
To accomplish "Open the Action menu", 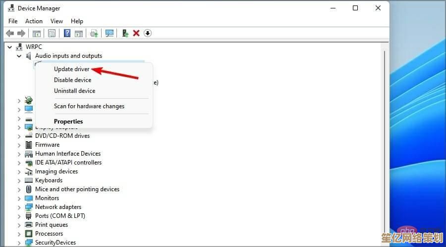I will tap(34, 21).
